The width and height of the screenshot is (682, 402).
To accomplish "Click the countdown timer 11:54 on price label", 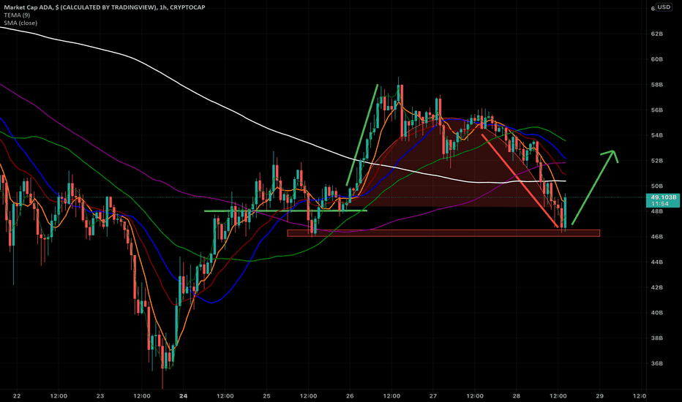I will tap(660, 203).
